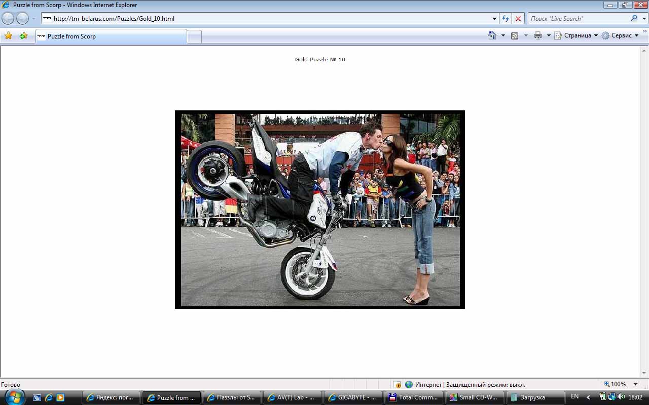Open the address bar history dropdown
649x405 pixels.
[494, 19]
